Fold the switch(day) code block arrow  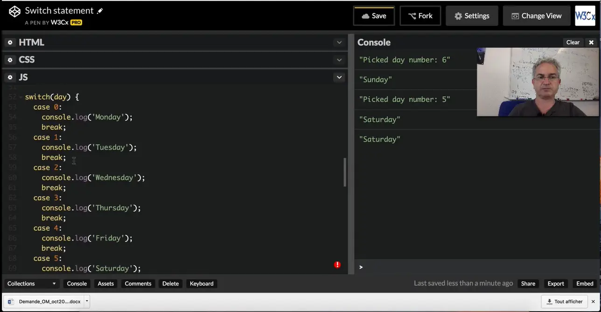pyautogui.click(x=21, y=97)
